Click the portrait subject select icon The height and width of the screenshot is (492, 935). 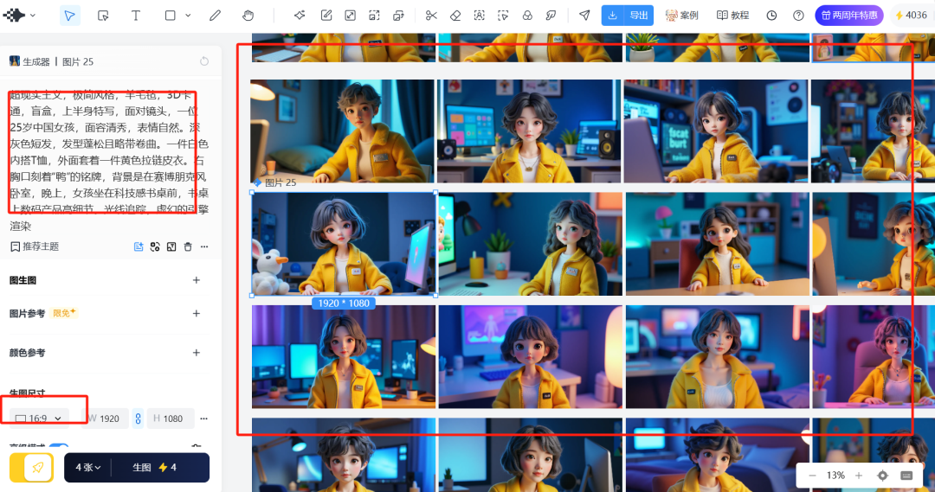(480, 16)
